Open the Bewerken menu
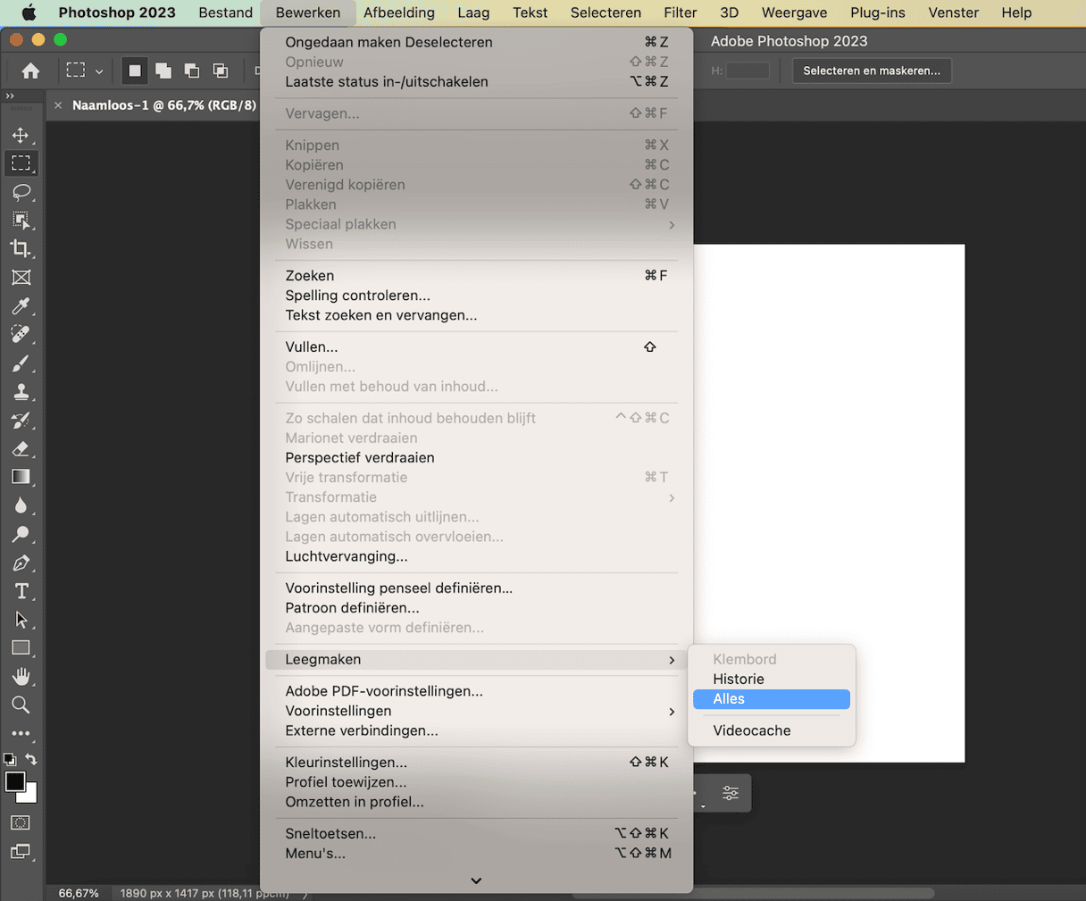 coord(308,13)
